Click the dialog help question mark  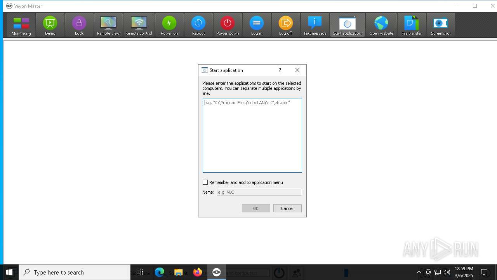point(280,70)
